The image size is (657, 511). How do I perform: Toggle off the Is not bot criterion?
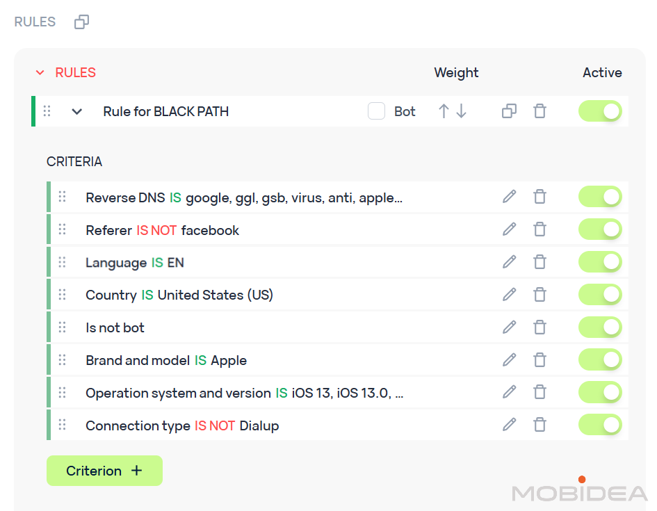pos(600,327)
